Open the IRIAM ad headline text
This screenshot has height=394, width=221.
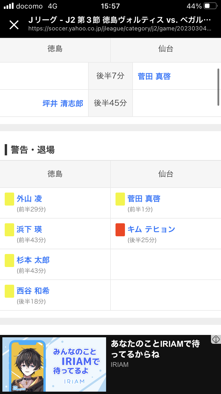[x=155, y=349]
